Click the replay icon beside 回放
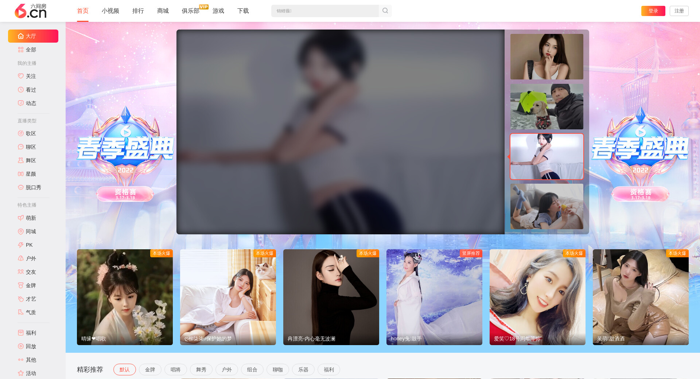This screenshot has height=379, width=700. [21, 346]
